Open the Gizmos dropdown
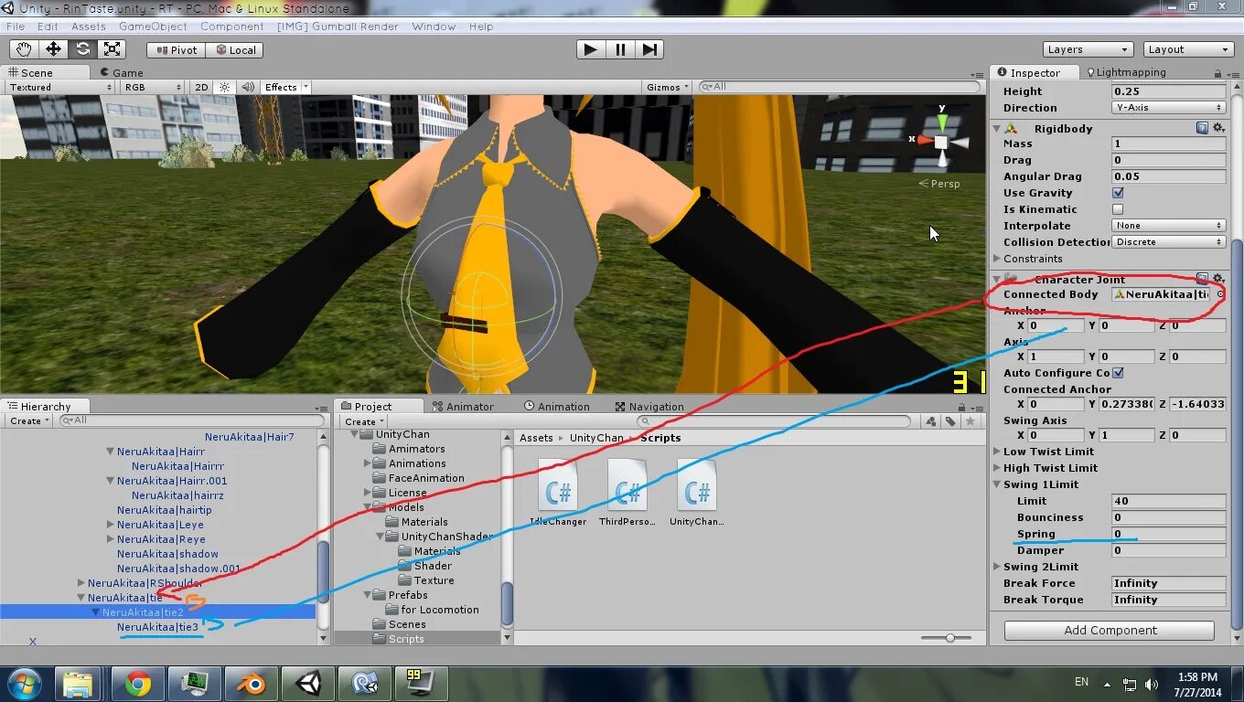The height and width of the screenshot is (702, 1244). pos(668,87)
